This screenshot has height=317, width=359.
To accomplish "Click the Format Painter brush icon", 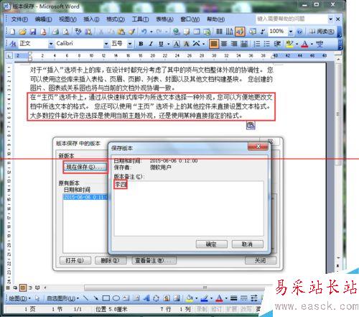I will pos(132,32).
